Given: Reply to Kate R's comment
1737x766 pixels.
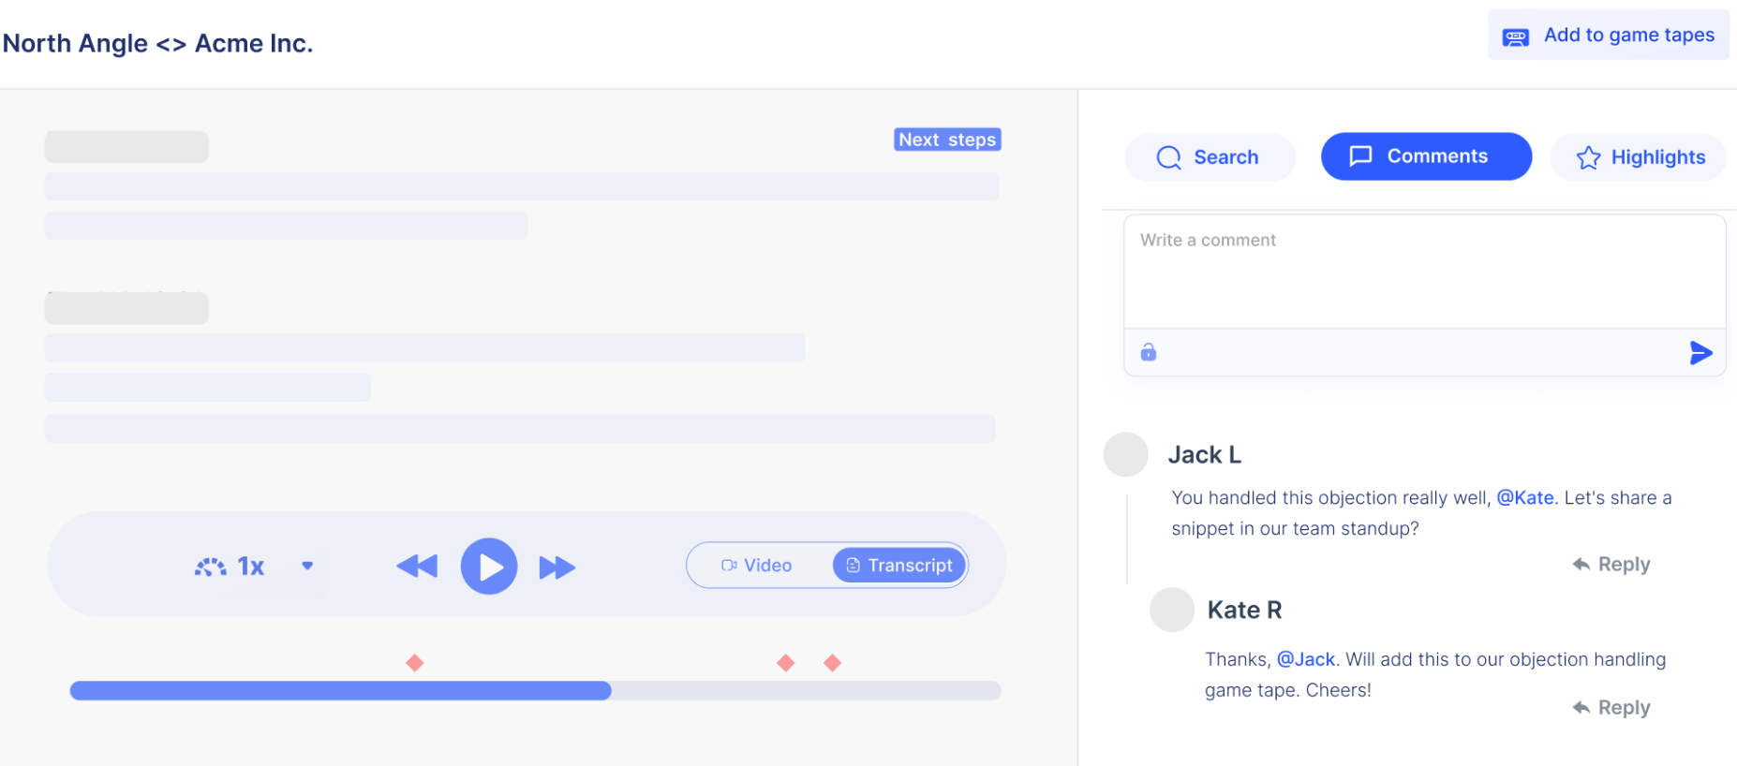Looking at the screenshot, I should coord(1611,708).
